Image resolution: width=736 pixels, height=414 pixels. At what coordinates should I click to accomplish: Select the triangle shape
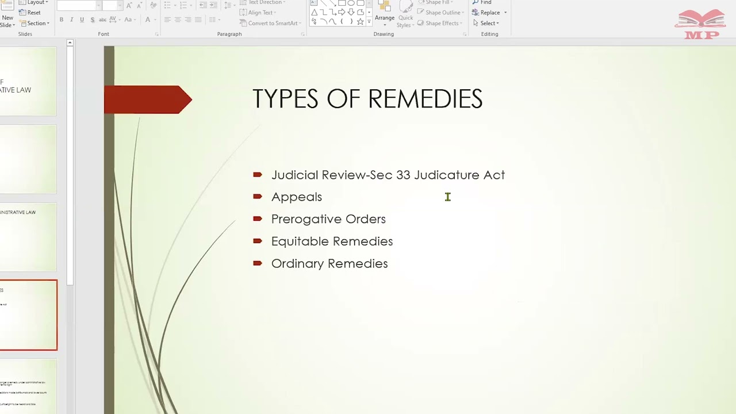coord(315,12)
